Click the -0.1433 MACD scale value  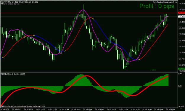[181, 107]
